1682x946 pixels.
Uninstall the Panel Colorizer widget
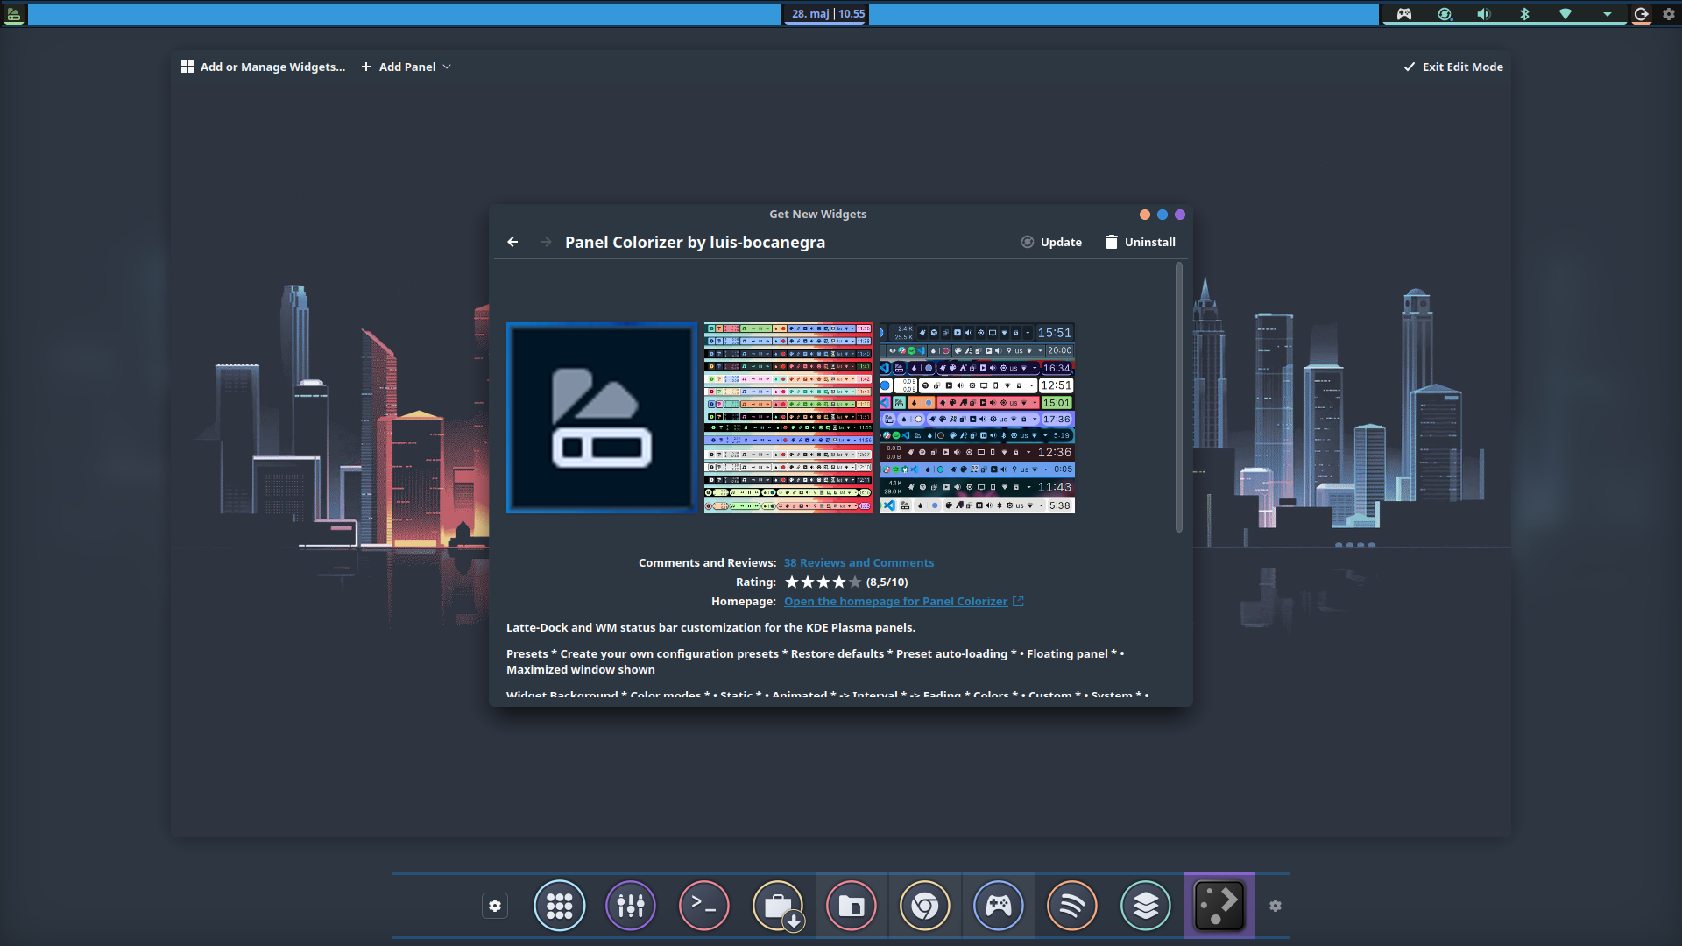[x=1140, y=242]
